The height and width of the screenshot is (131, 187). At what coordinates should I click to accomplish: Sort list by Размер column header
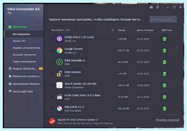click(x=122, y=30)
